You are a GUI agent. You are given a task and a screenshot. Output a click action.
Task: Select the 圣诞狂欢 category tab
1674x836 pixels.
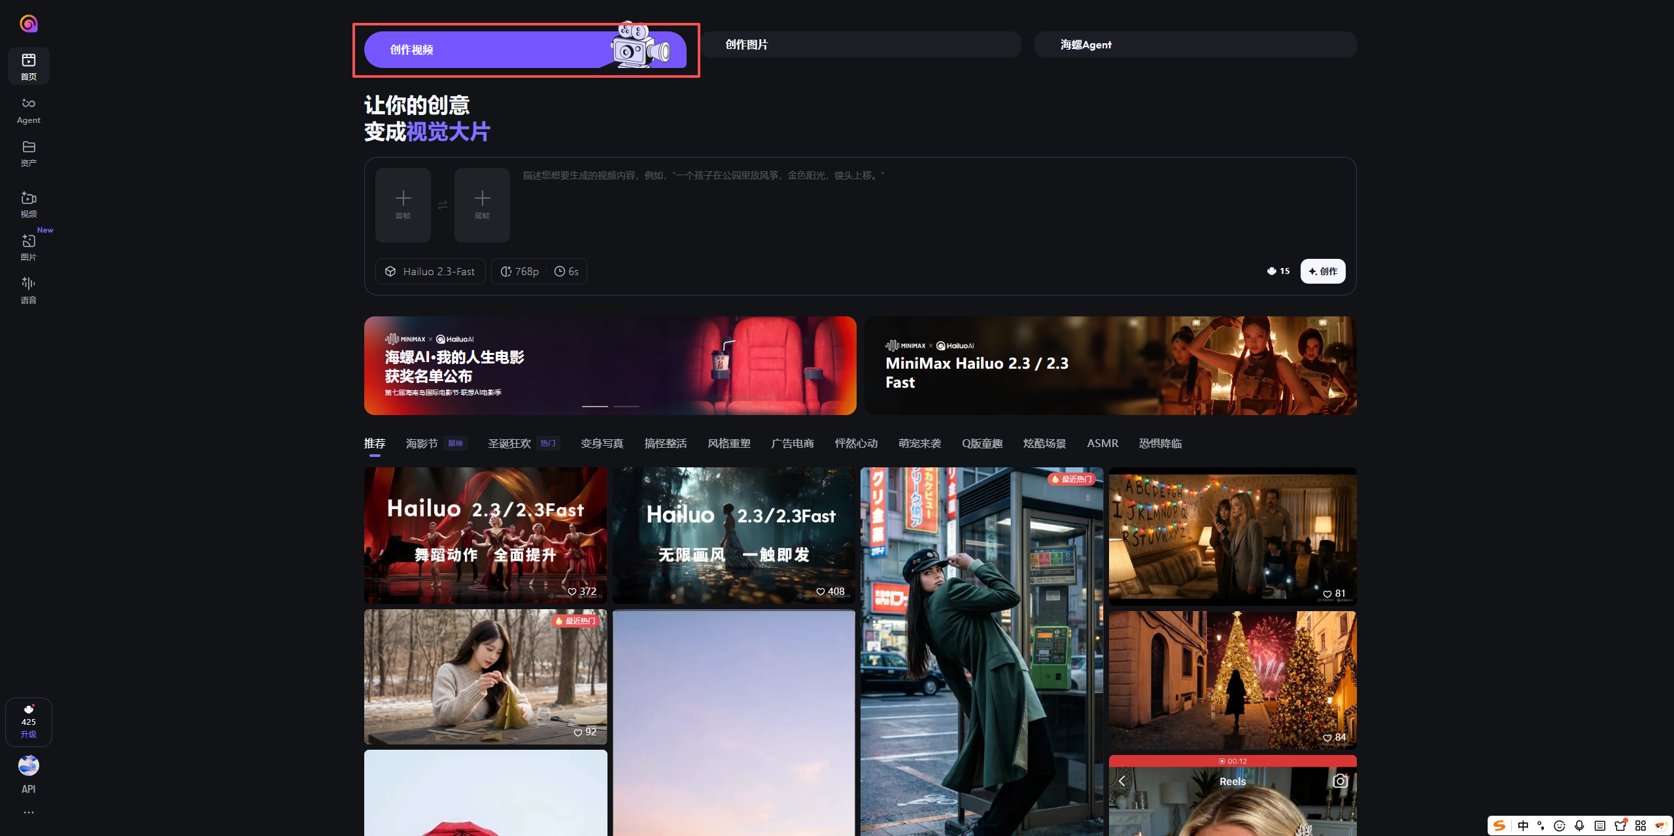(x=509, y=443)
